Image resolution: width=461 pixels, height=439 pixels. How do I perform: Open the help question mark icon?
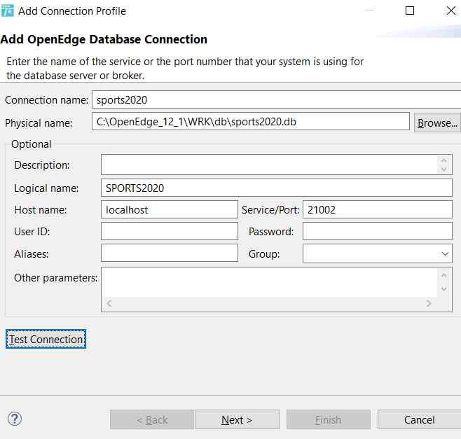tap(15, 419)
